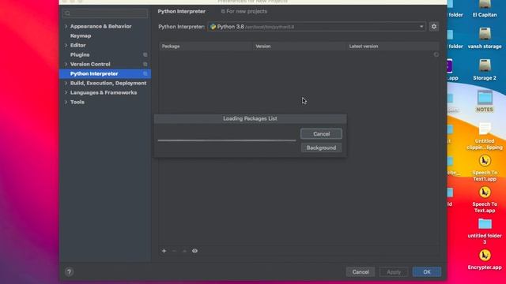The width and height of the screenshot is (506, 284).
Task: Click the Cancel button at Preferences bottom
Action: coord(361,272)
